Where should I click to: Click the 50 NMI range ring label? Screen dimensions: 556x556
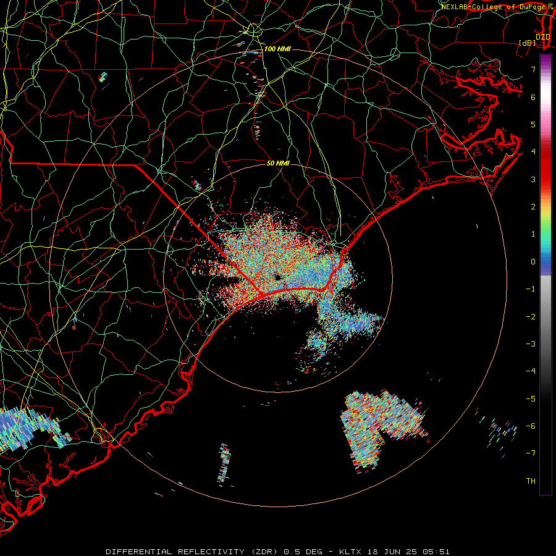[278, 163]
